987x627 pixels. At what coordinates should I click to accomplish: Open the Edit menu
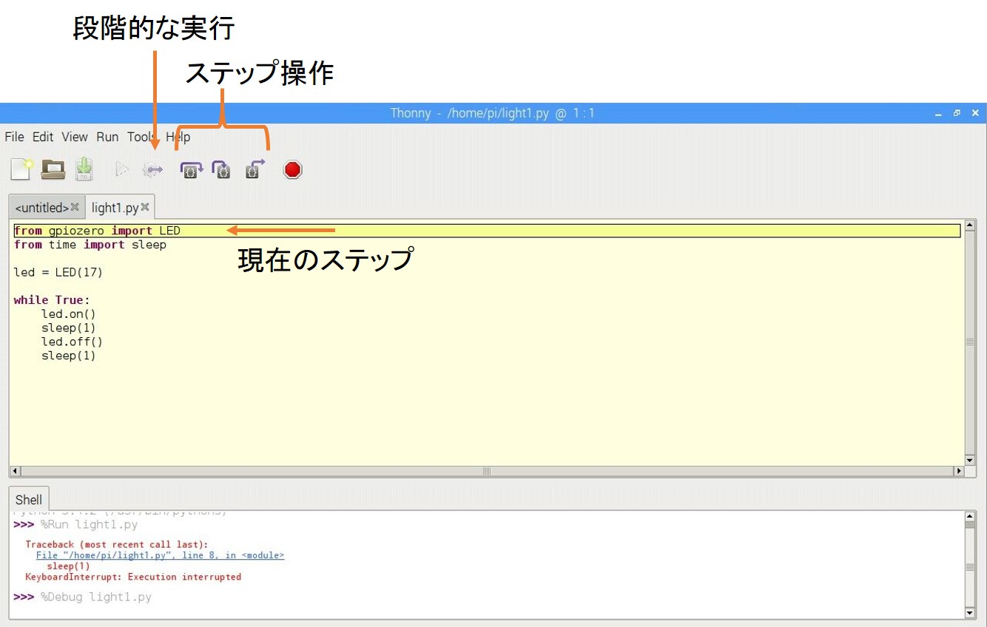coord(43,137)
